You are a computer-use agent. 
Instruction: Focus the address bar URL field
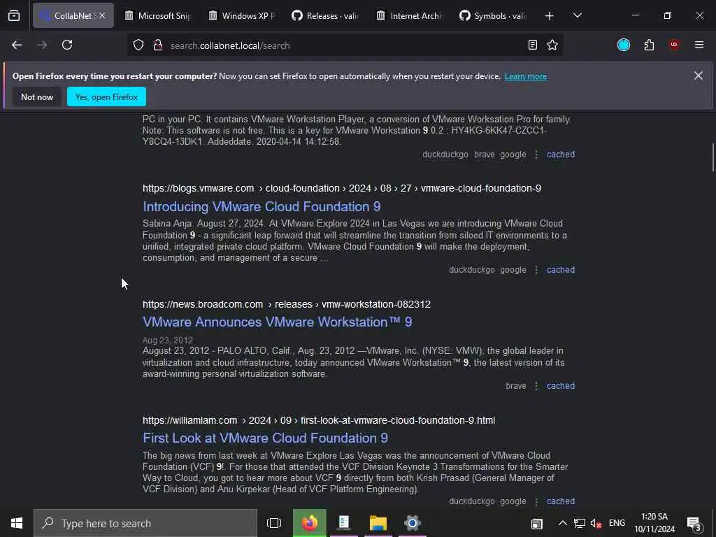tap(345, 45)
